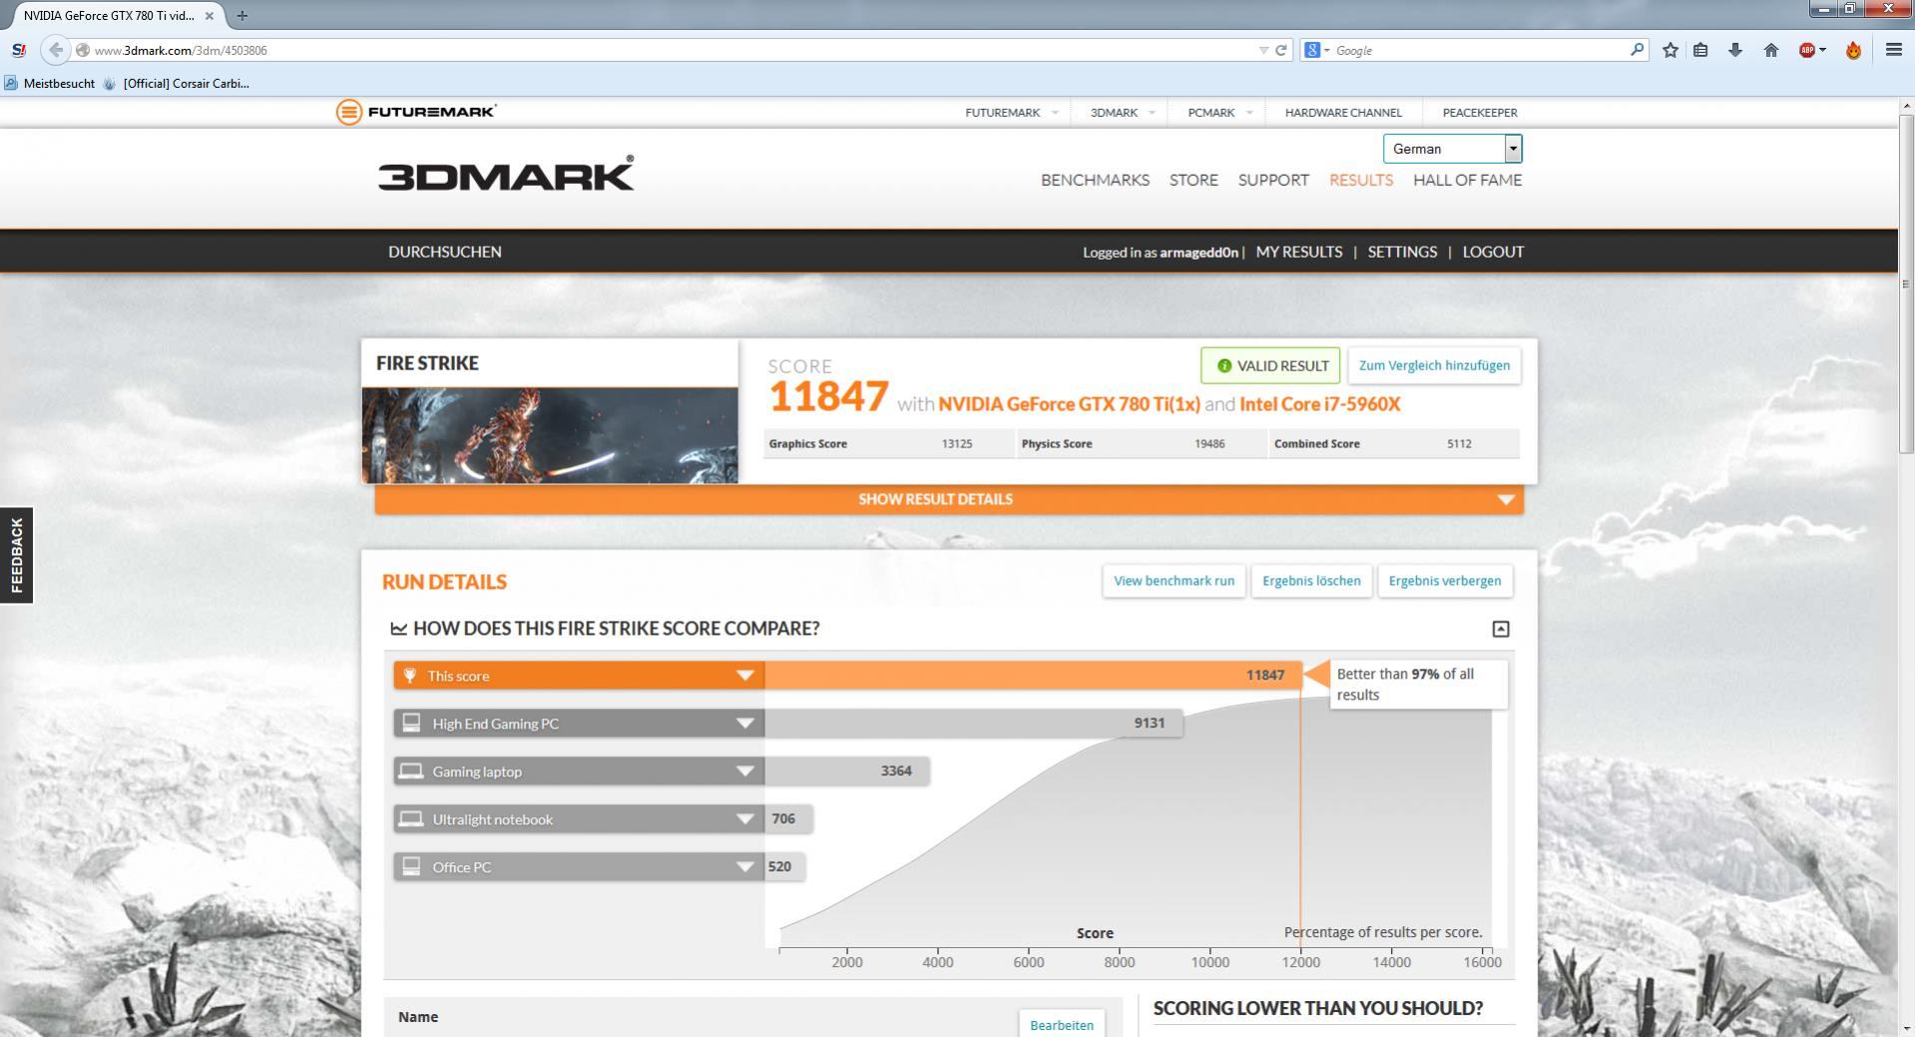Click the 3DMARK logo
The height and width of the screenshot is (1037, 1915).
(x=506, y=174)
